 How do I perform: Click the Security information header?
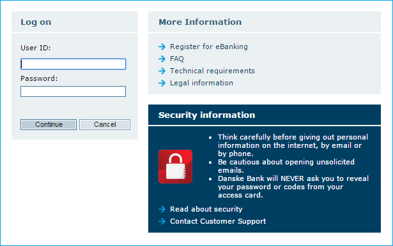pyautogui.click(x=207, y=115)
